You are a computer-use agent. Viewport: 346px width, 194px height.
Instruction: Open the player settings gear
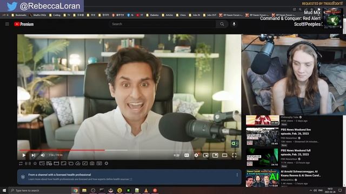[196, 155]
